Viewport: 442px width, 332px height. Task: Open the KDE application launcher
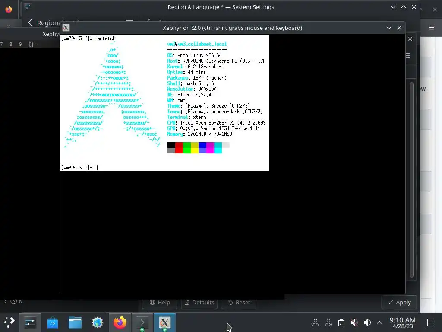(9, 322)
